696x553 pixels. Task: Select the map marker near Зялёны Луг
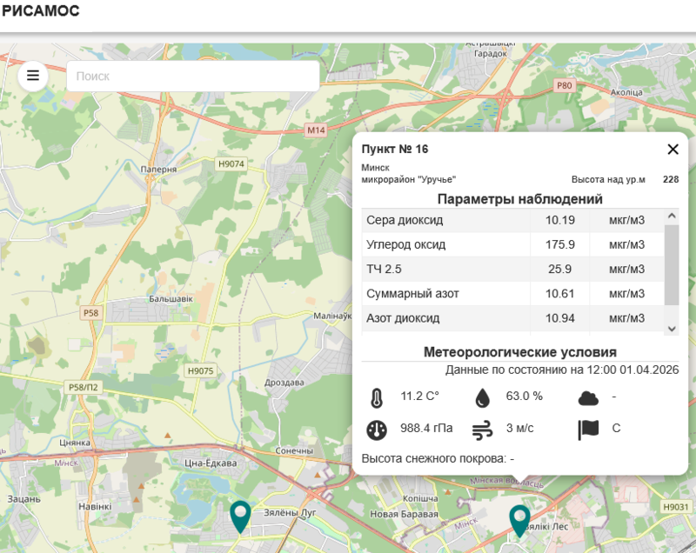coord(240,516)
